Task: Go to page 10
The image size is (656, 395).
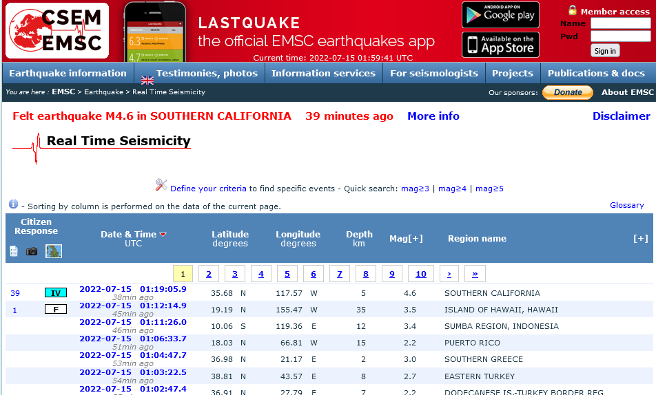Action: 421,274
